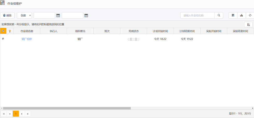The image size is (254, 118).
Task: Click the horizontal scrollbar under the grid
Action: pos(67,108)
